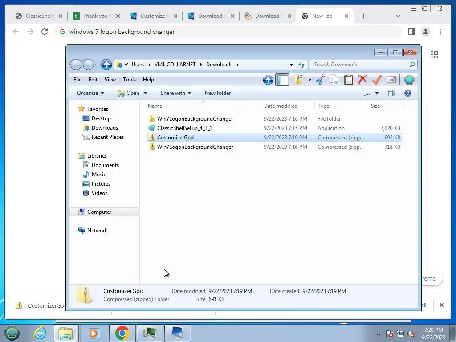456x342 pixels.
Task: Click the Explorer Help question mark icon
Action: click(x=408, y=93)
